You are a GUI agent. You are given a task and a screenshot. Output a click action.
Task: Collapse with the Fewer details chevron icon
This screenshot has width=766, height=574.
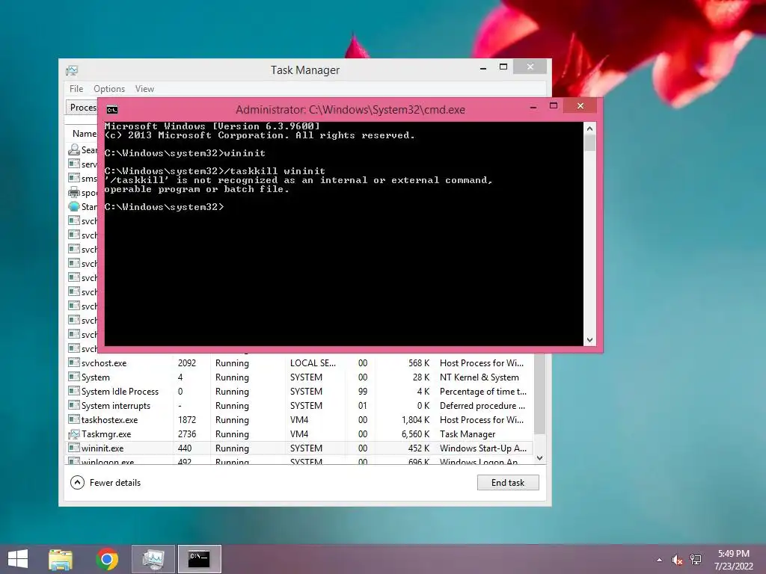pyautogui.click(x=77, y=483)
